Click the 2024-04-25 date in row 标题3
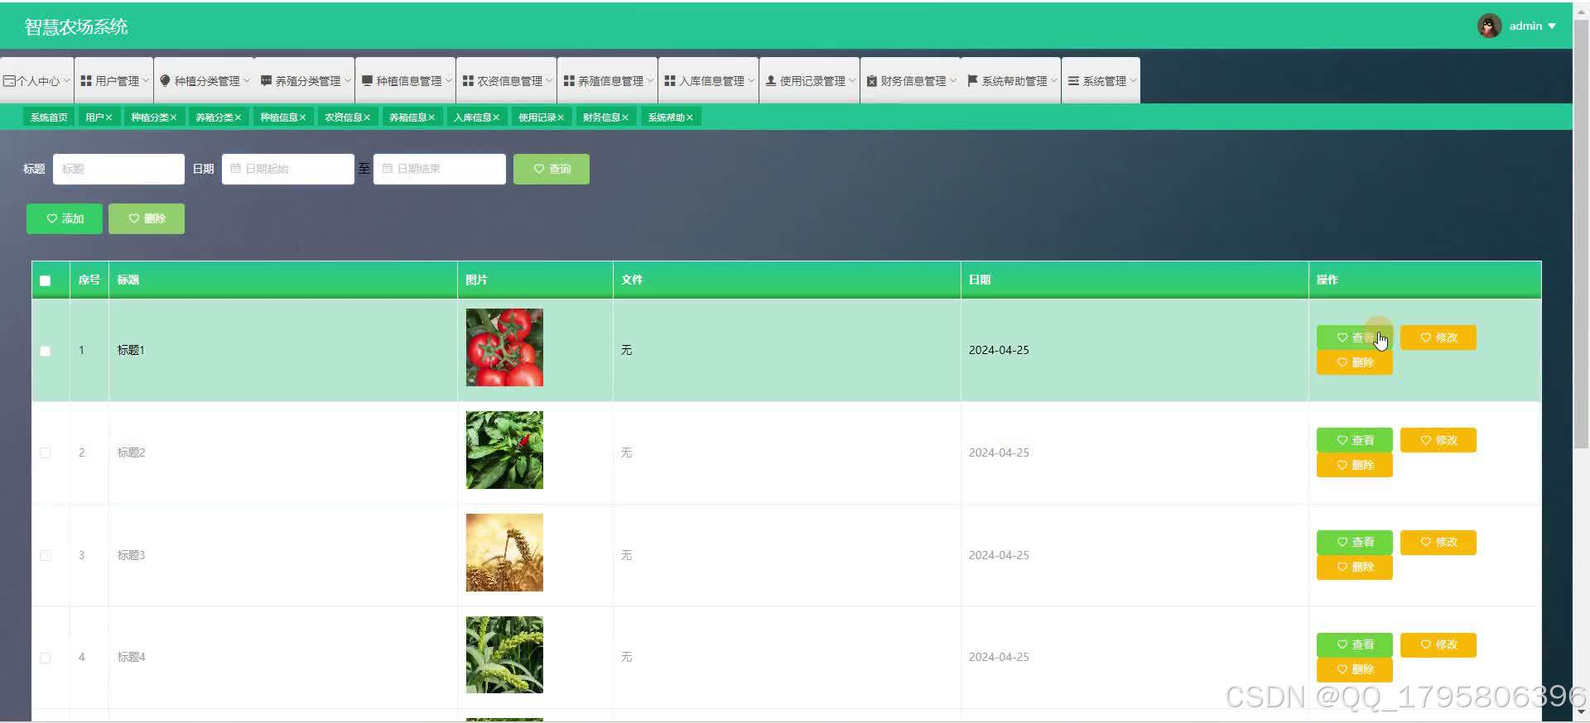 click(999, 555)
